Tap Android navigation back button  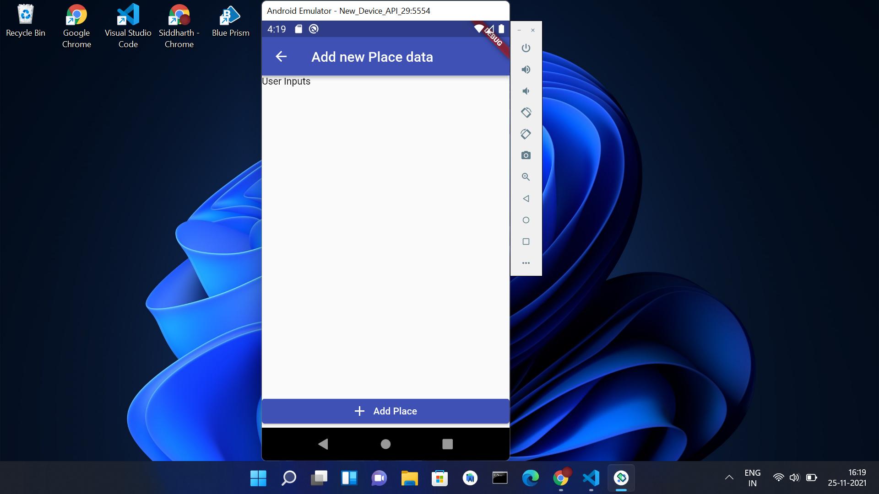pos(323,444)
